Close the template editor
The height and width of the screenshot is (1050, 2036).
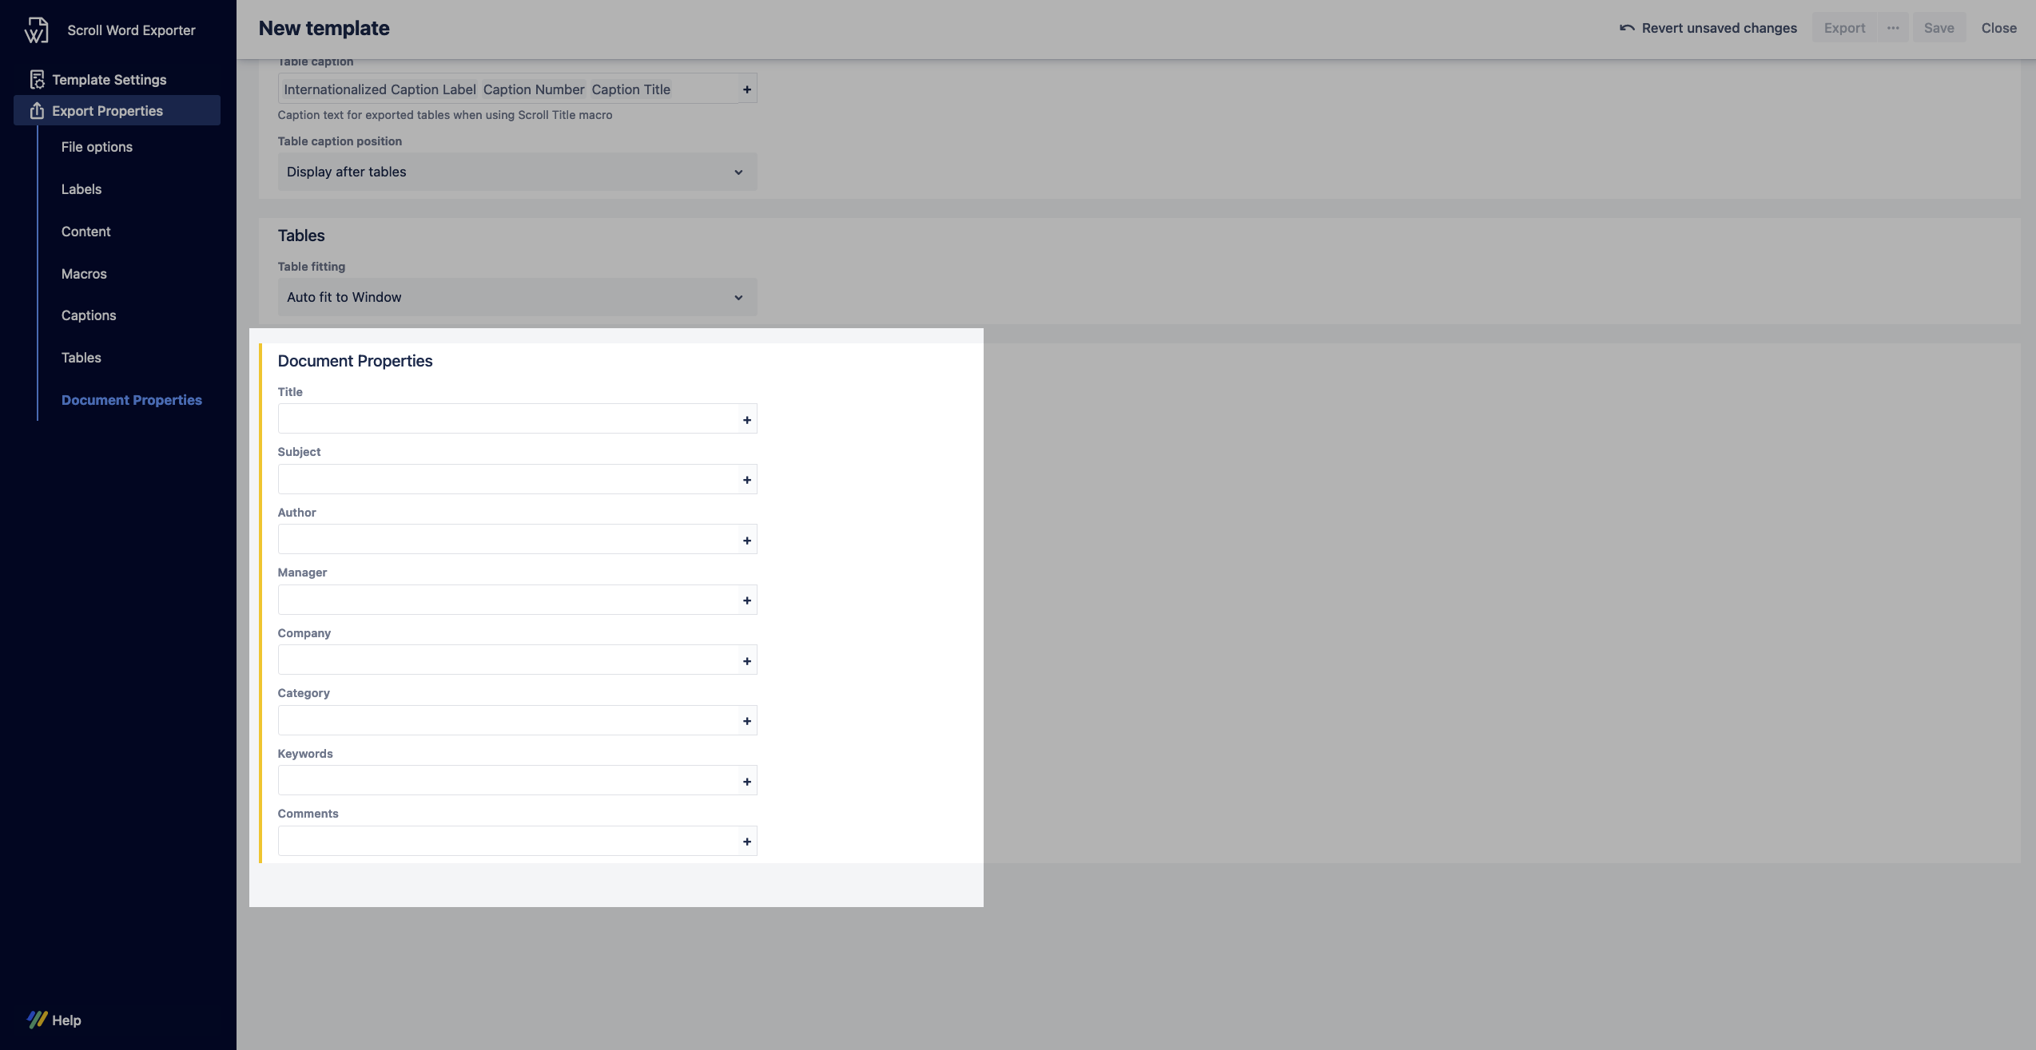1998,27
